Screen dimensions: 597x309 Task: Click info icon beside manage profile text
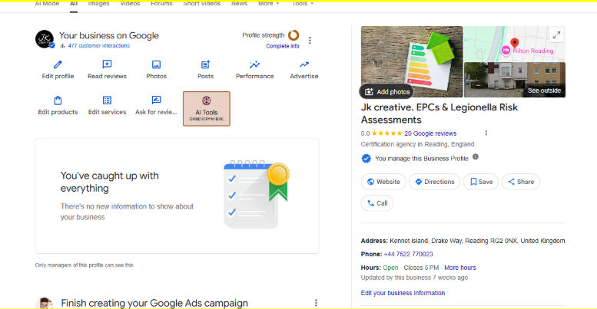click(476, 157)
